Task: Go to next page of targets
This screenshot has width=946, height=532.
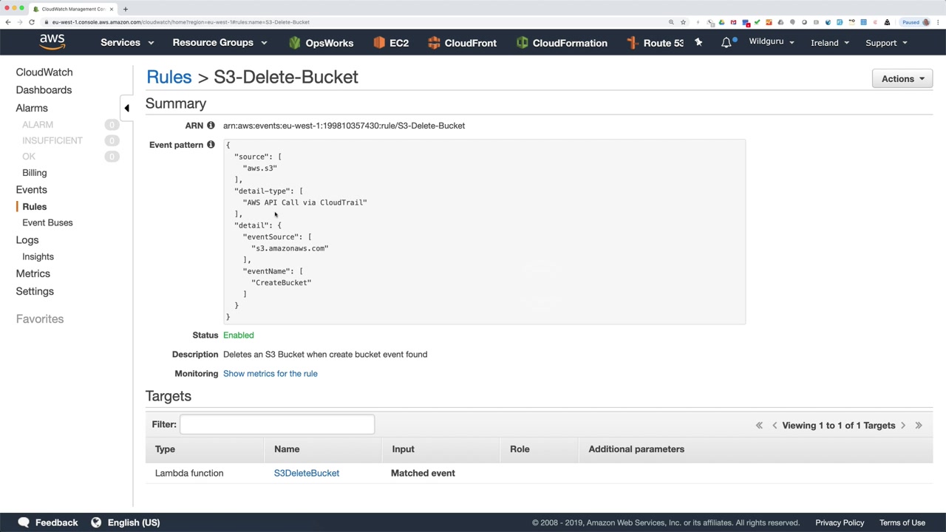Action: point(903,426)
